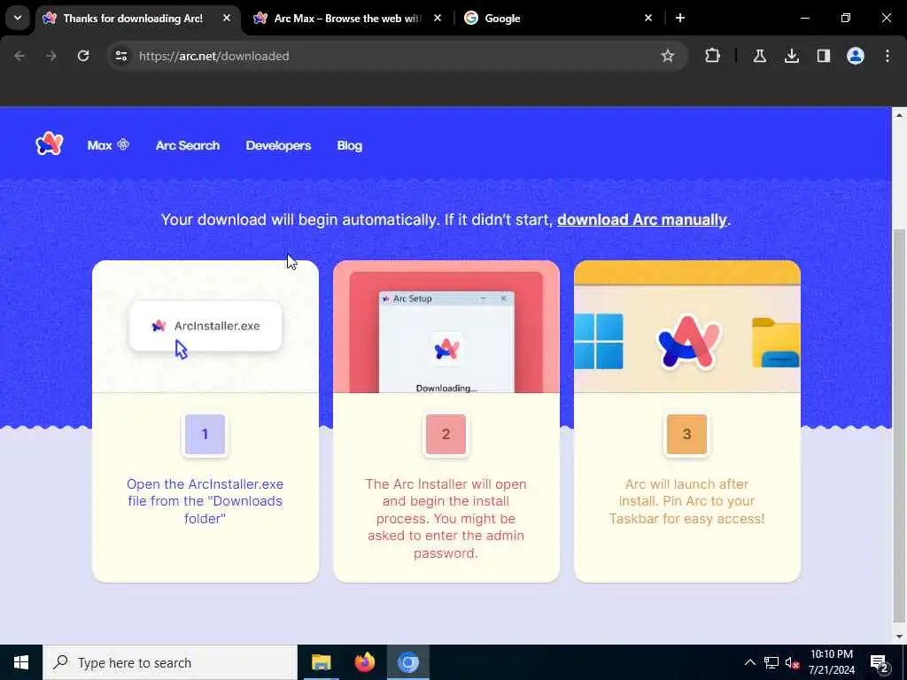The width and height of the screenshot is (907, 680).
Task: Go back to previous page
Action: 19,56
